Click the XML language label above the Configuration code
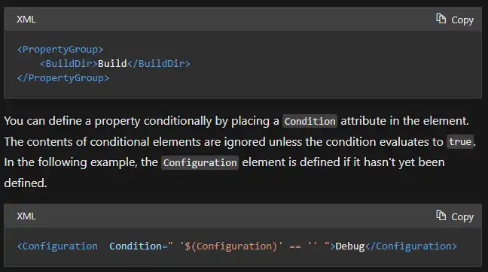This screenshot has width=488, height=272. 26,216
